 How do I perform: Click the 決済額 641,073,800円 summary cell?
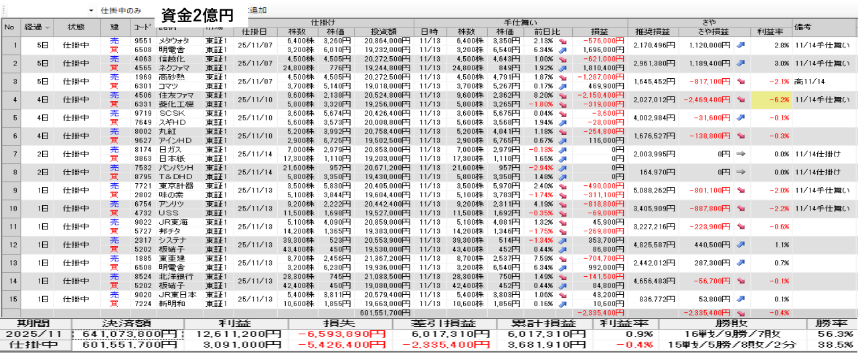(126, 334)
